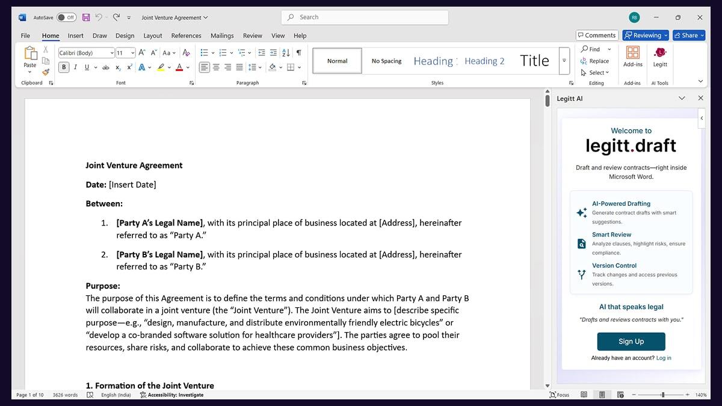Toggle Bold formatting
722x406 pixels.
click(64, 67)
